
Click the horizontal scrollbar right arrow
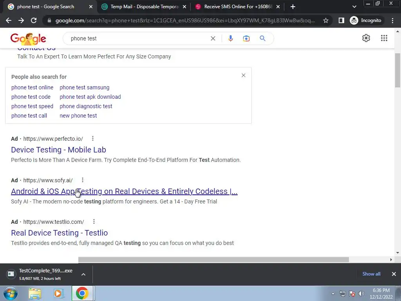(x=391, y=259)
